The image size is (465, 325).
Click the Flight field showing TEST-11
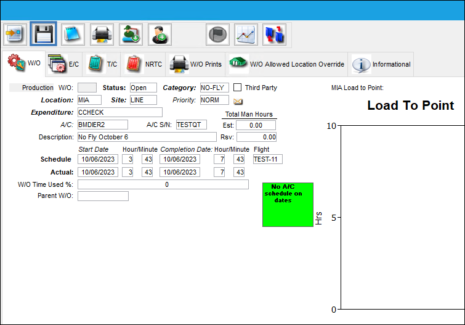coord(268,159)
